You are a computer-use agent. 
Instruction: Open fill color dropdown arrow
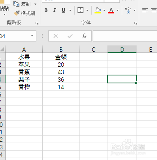[x=104, y=10]
